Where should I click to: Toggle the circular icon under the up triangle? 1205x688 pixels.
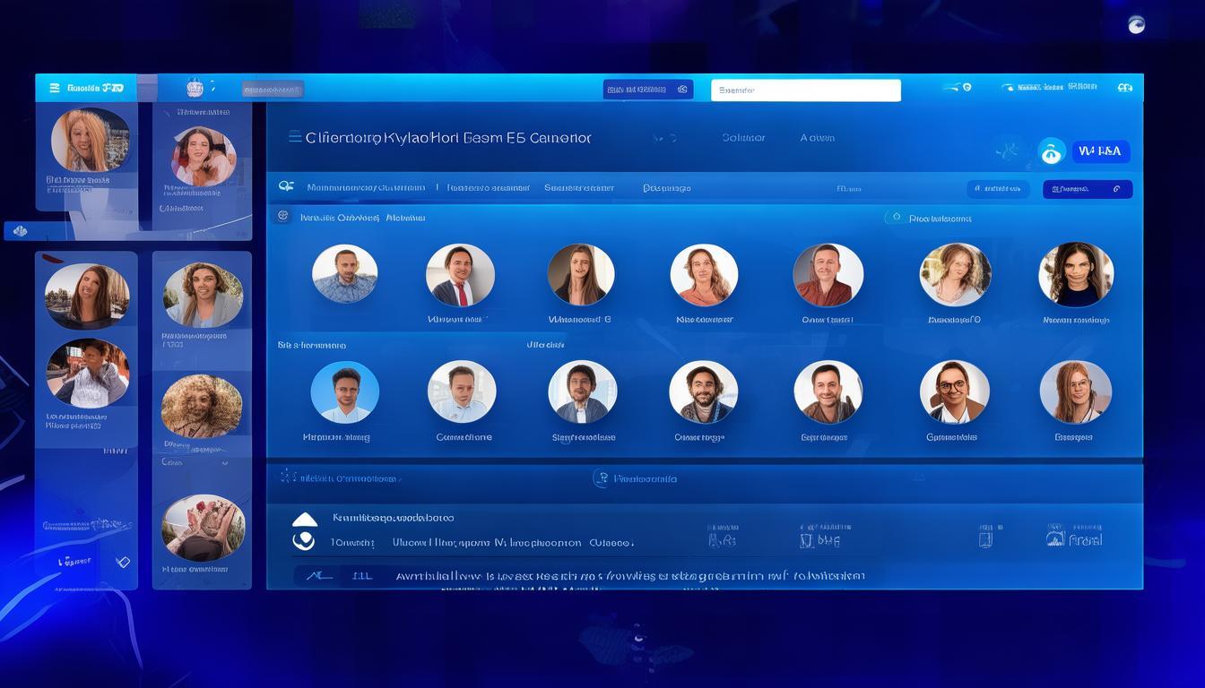tap(304, 540)
